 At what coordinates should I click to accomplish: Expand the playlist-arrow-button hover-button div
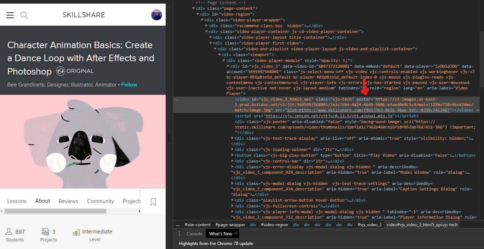233,200
